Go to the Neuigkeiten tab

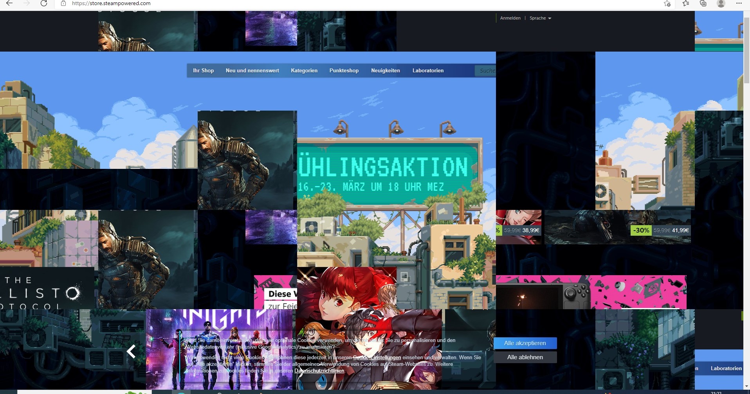pyautogui.click(x=385, y=70)
